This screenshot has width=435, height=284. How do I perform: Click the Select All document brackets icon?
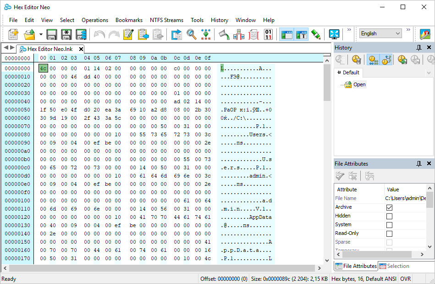click(x=253, y=34)
